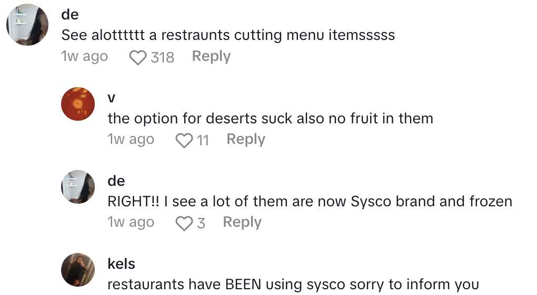Viewport: 537px width, 295px height.
Task: Open de's profile picture on the top comment
Action: click(27, 25)
